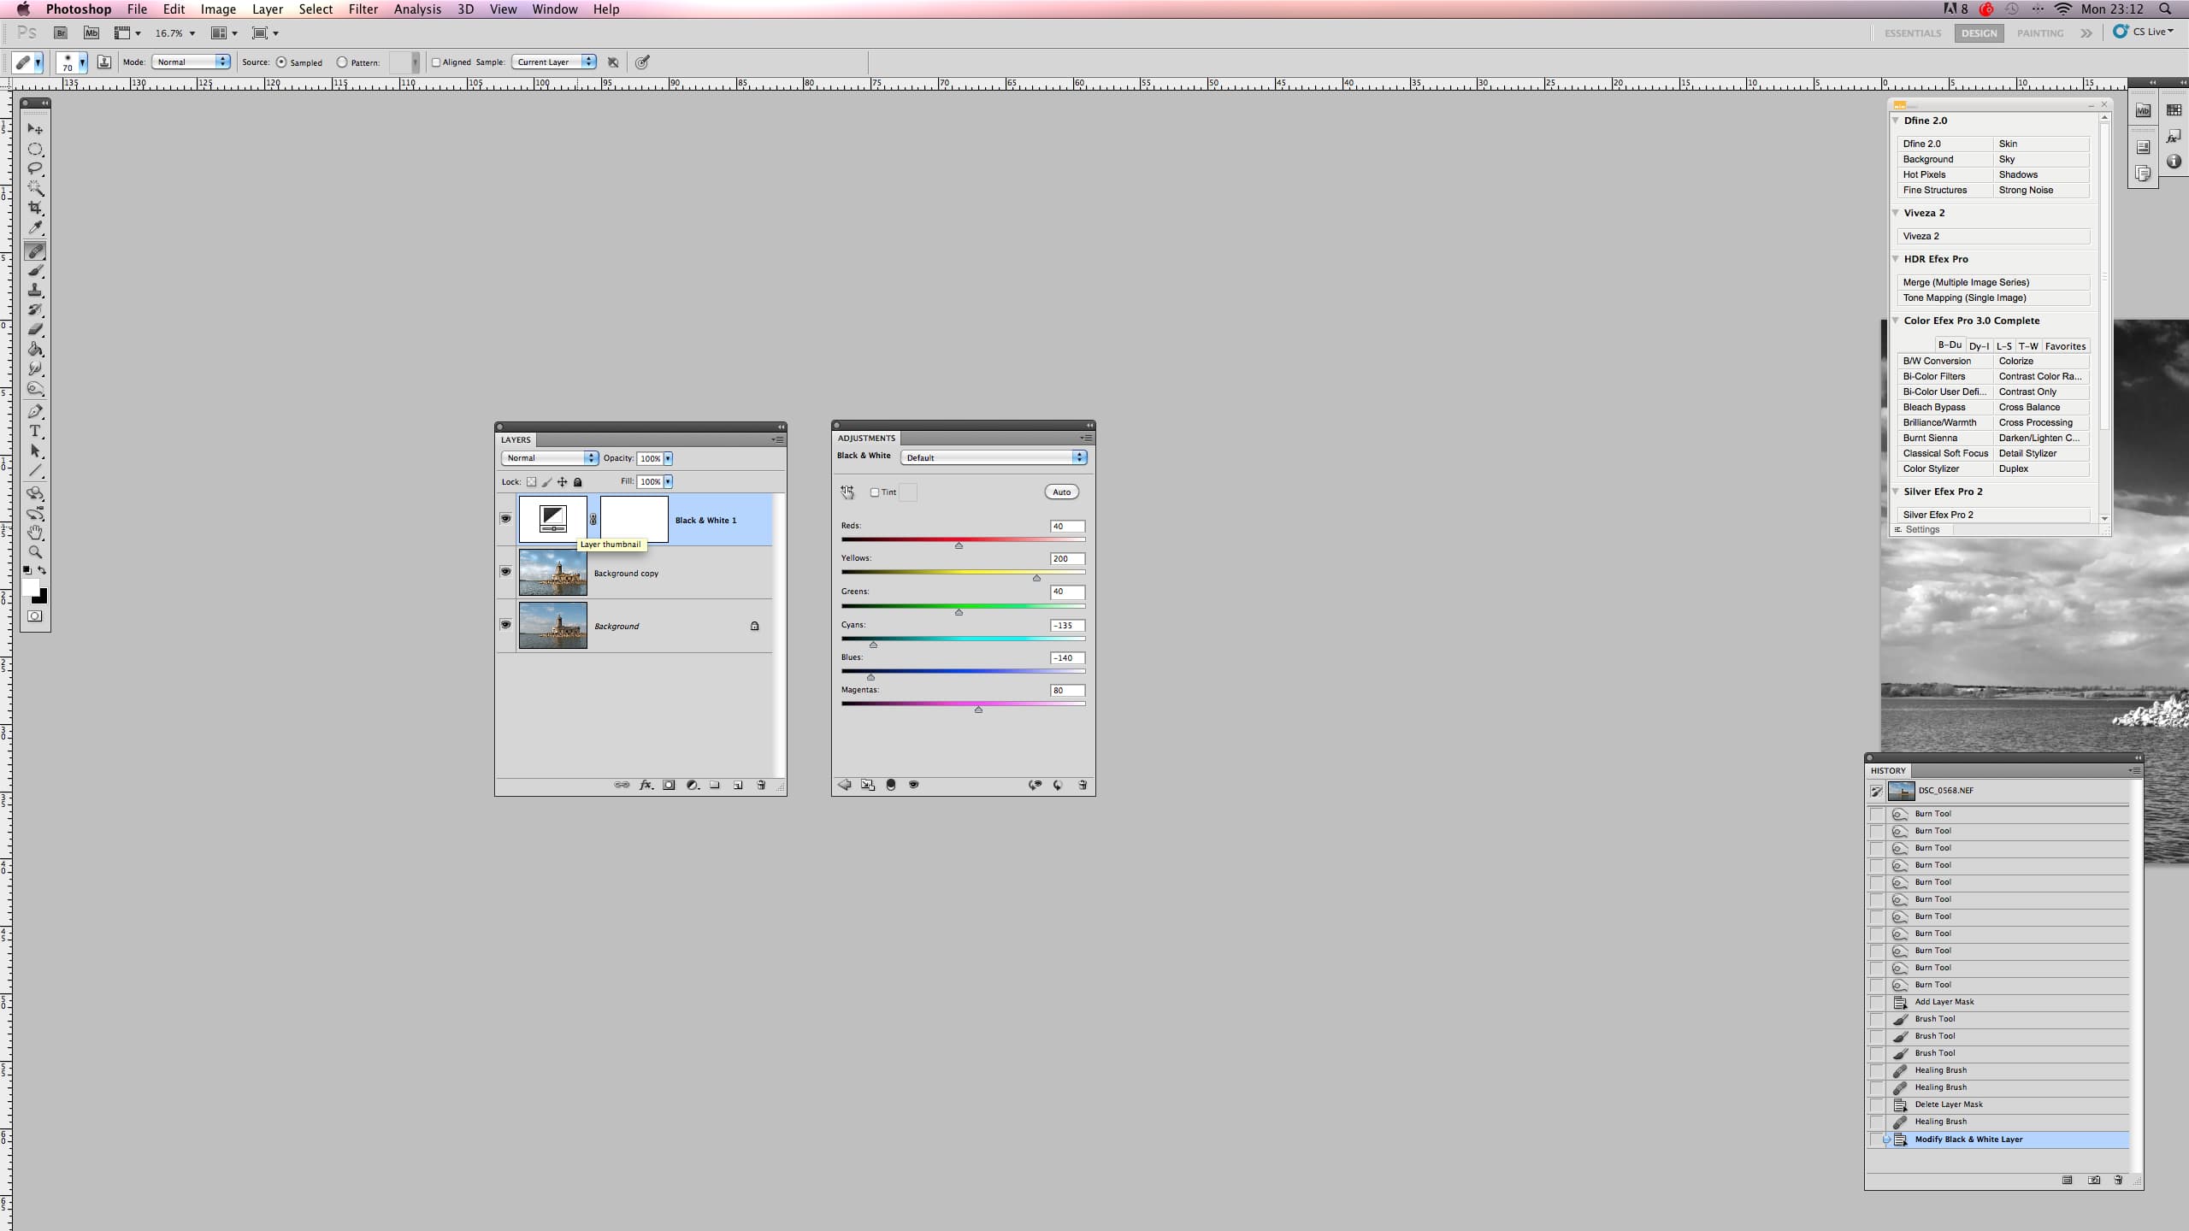Open the layer Opacity slider dropdown
The width and height of the screenshot is (2189, 1231).
(x=668, y=458)
